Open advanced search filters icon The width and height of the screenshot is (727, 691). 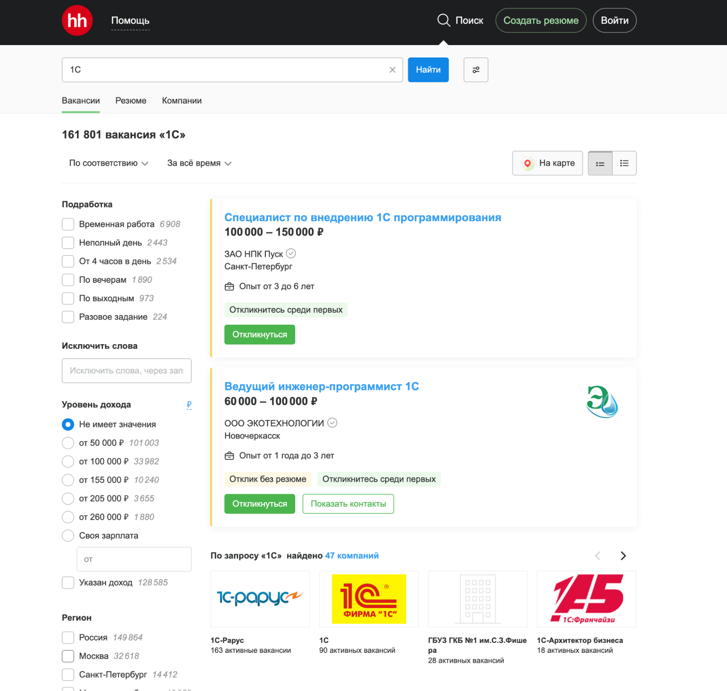pos(475,70)
